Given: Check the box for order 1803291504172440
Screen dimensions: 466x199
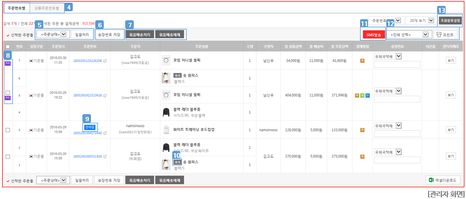Looking at the screenshot, I should tap(7, 130).
